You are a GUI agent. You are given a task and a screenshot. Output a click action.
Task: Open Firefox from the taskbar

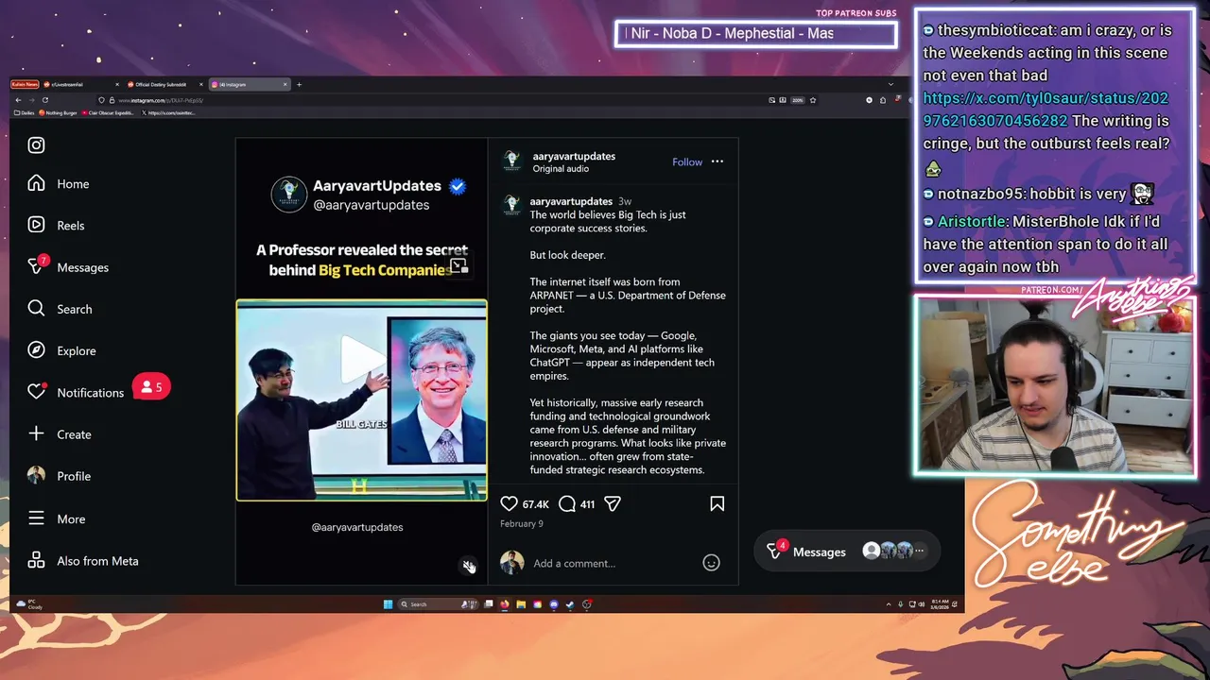click(x=505, y=604)
